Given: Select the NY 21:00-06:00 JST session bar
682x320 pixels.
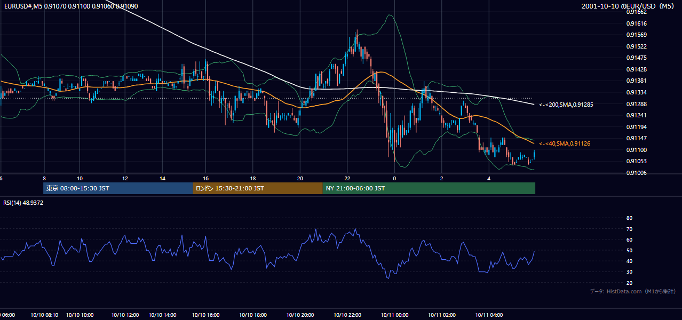Looking at the screenshot, I should pos(429,188).
